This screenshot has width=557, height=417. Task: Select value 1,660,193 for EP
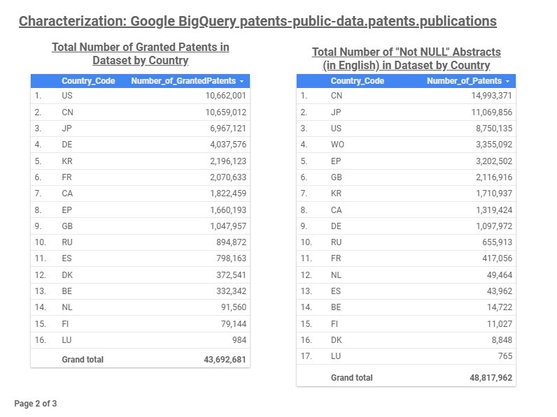click(228, 210)
